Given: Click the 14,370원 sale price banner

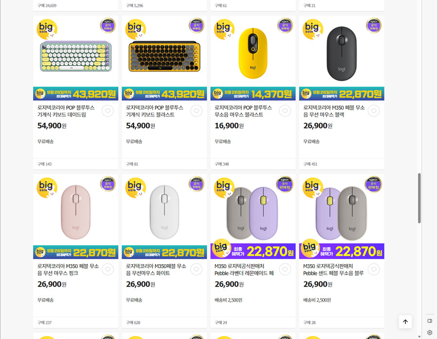Looking at the screenshot, I should tap(253, 94).
